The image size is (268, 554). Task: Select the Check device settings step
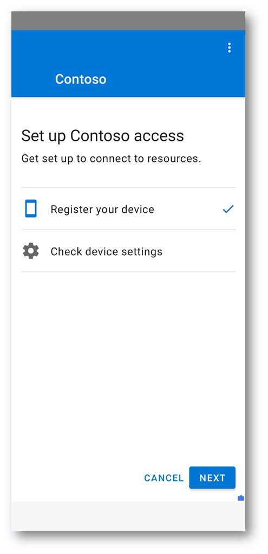pos(128,251)
